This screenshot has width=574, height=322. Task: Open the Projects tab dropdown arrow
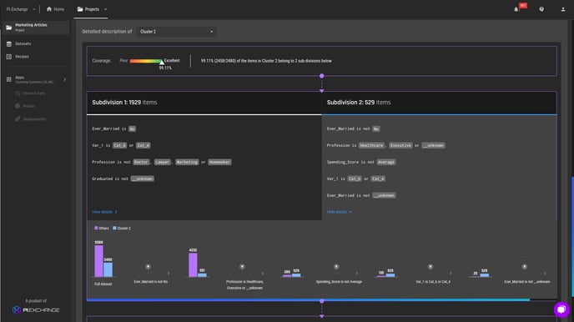click(105, 9)
